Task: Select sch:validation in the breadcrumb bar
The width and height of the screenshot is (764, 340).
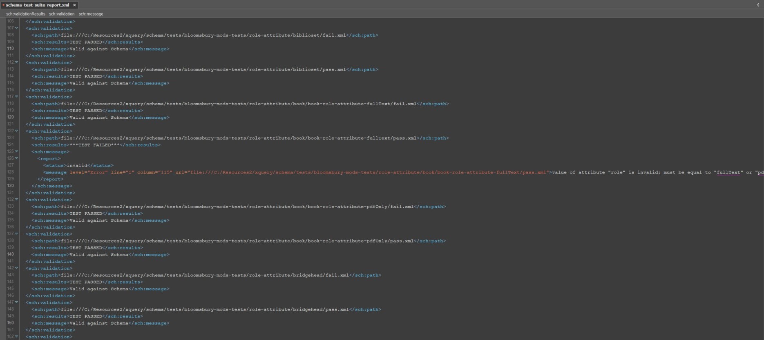Action: [x=62, y=14]
